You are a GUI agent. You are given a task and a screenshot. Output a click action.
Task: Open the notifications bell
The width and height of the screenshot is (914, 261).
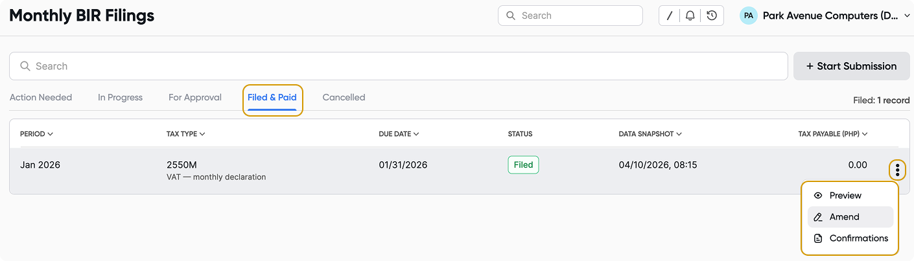pyautogui.click(x=690, y=16)
